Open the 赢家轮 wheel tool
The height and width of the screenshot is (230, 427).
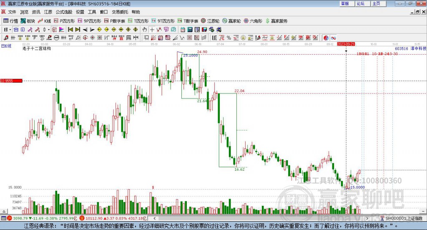(231, 21)
